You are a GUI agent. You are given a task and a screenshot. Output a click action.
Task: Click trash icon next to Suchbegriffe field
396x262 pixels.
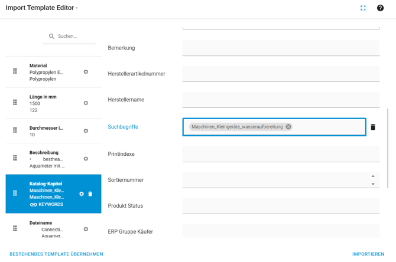[373, 127]
